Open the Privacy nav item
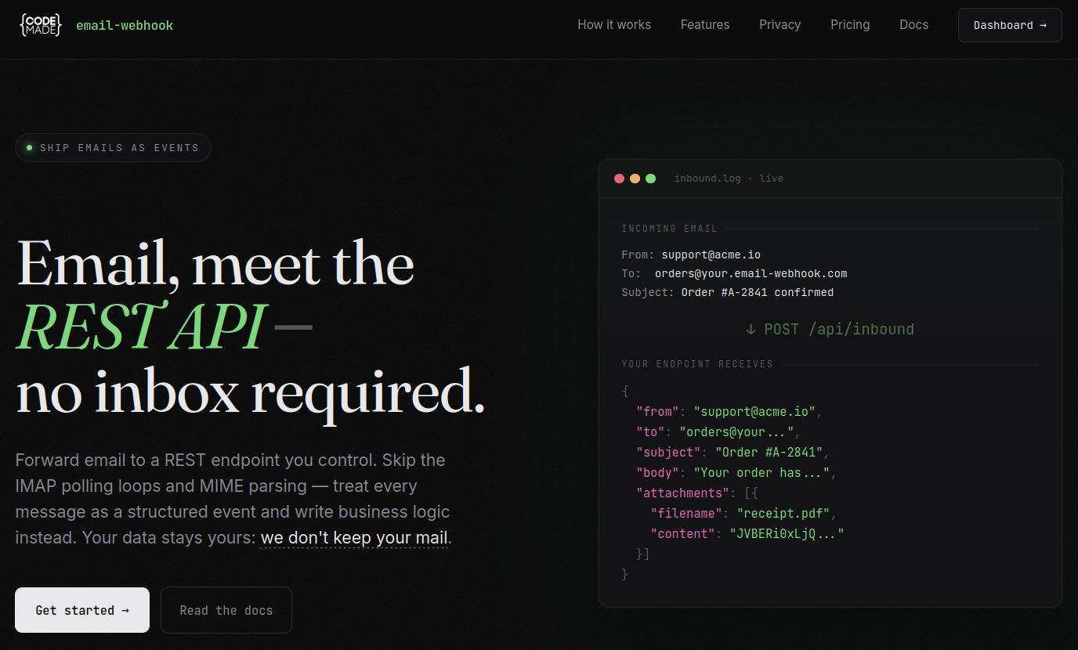 coord(780,25)
